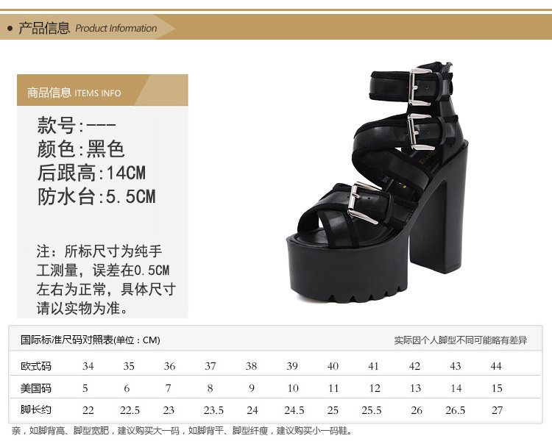
Task: Click the 实际因个人脚型不同可能略有差异 note
Action: pos(461,340)
